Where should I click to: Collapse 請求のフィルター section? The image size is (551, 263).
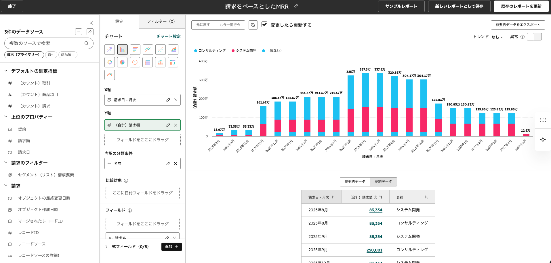[x=6, y=162]
